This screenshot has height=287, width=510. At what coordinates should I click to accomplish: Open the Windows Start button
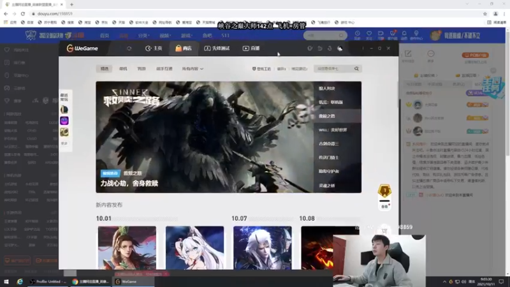click(6, 281)
